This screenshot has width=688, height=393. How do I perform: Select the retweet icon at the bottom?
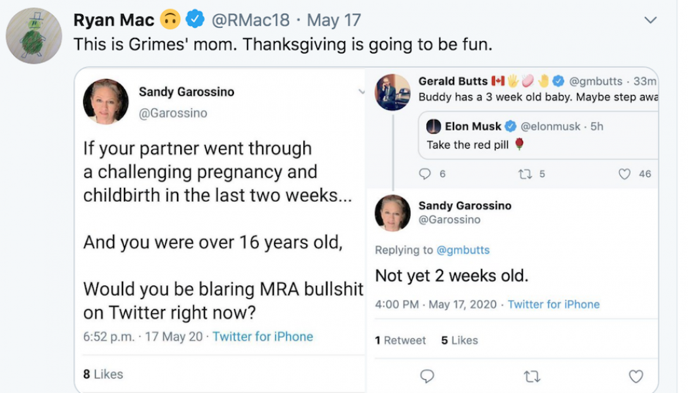pos(532,377)
